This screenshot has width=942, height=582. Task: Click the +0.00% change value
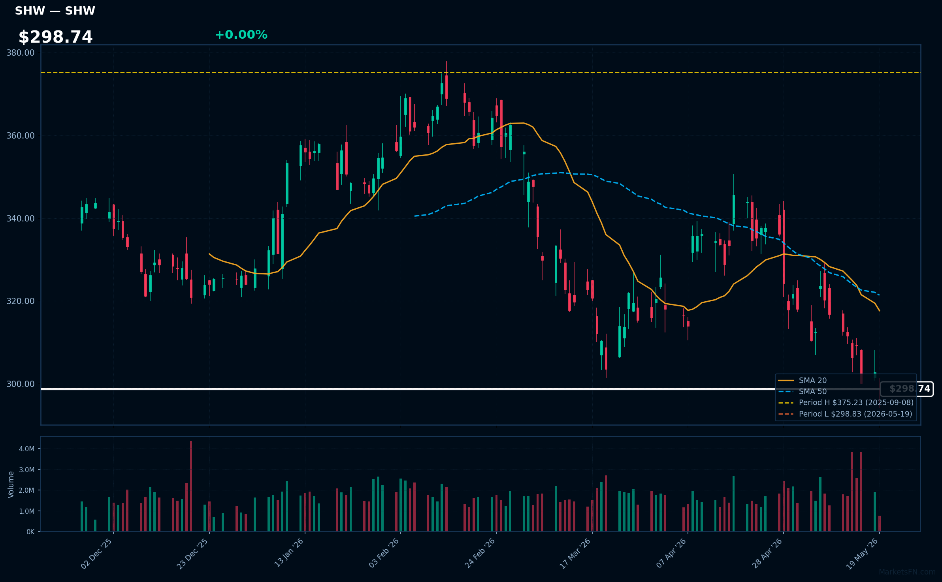point(241,35)
